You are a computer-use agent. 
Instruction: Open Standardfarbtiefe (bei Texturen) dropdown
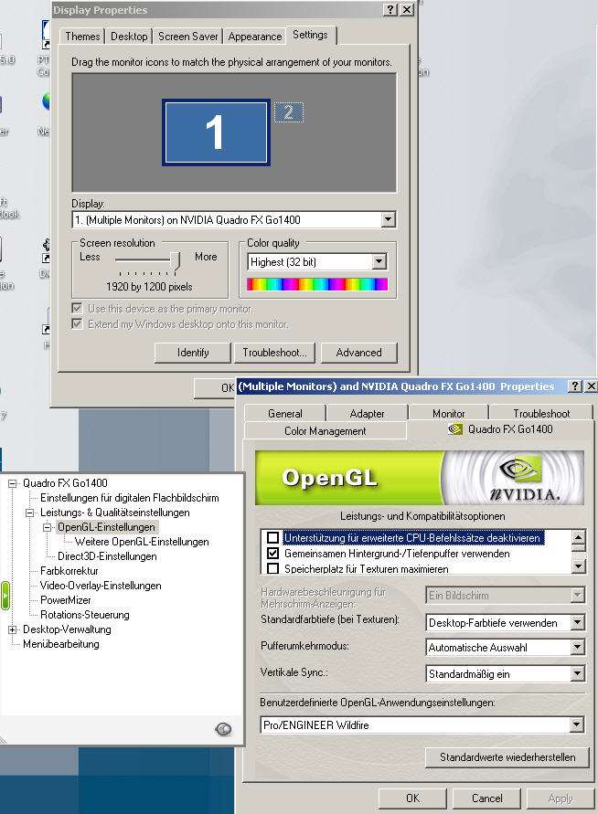tap(577, 622)
